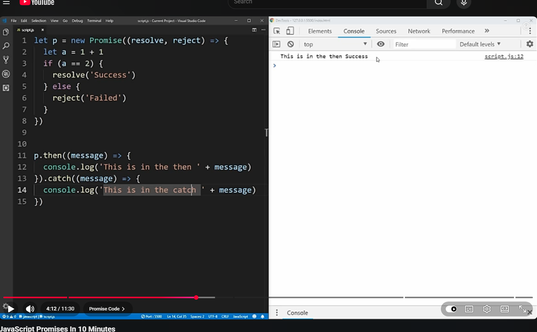Viewport: 537px width, 332px height.
Task: Switch to the Sources tab in DevTools
Action: point(386,31)
